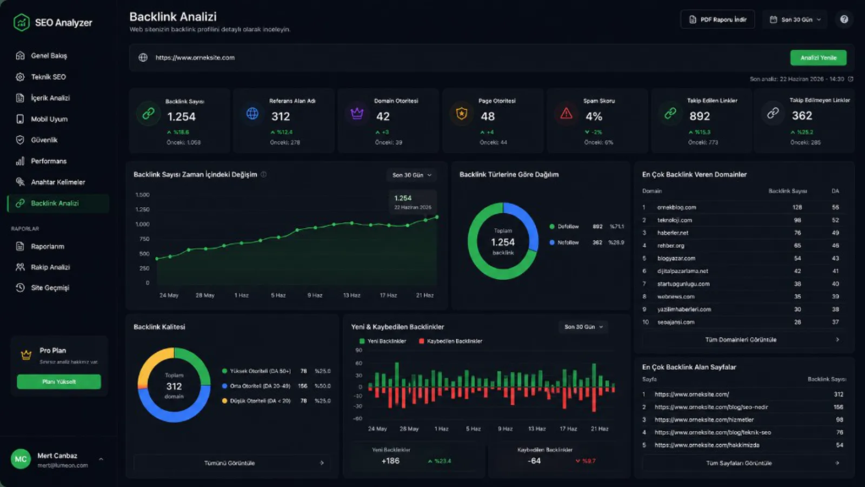Click the Spam Skoru warning triangle icon

pyautogui.click(x=566, y=114)
